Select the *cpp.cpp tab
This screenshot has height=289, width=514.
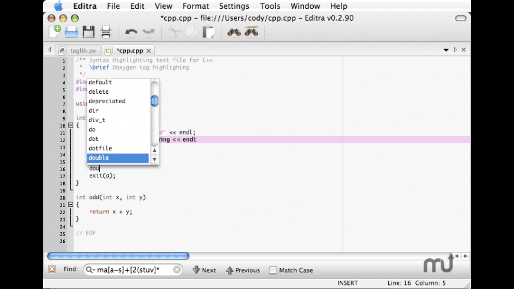point(128,50)
